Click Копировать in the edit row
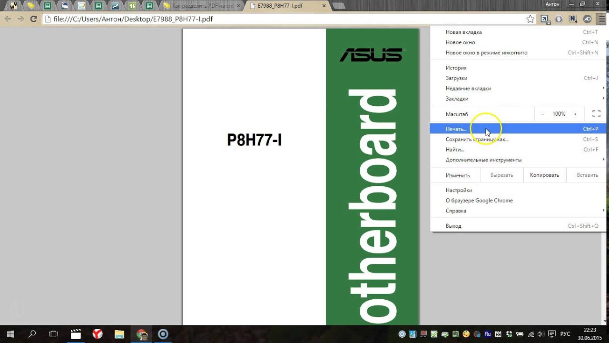The height and width of the screenshot is (343, 609). (x=544, y=175)
